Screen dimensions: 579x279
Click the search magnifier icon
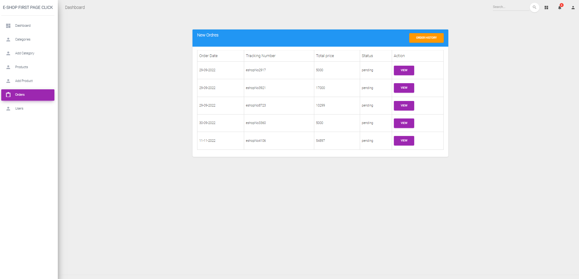coord(534,7)
